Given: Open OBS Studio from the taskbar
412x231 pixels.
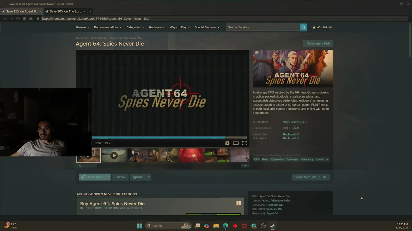Looking at the screenshot, I should (x=263, y=226).
